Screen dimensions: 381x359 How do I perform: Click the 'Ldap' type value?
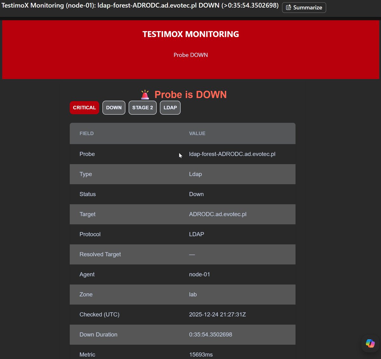196,174
